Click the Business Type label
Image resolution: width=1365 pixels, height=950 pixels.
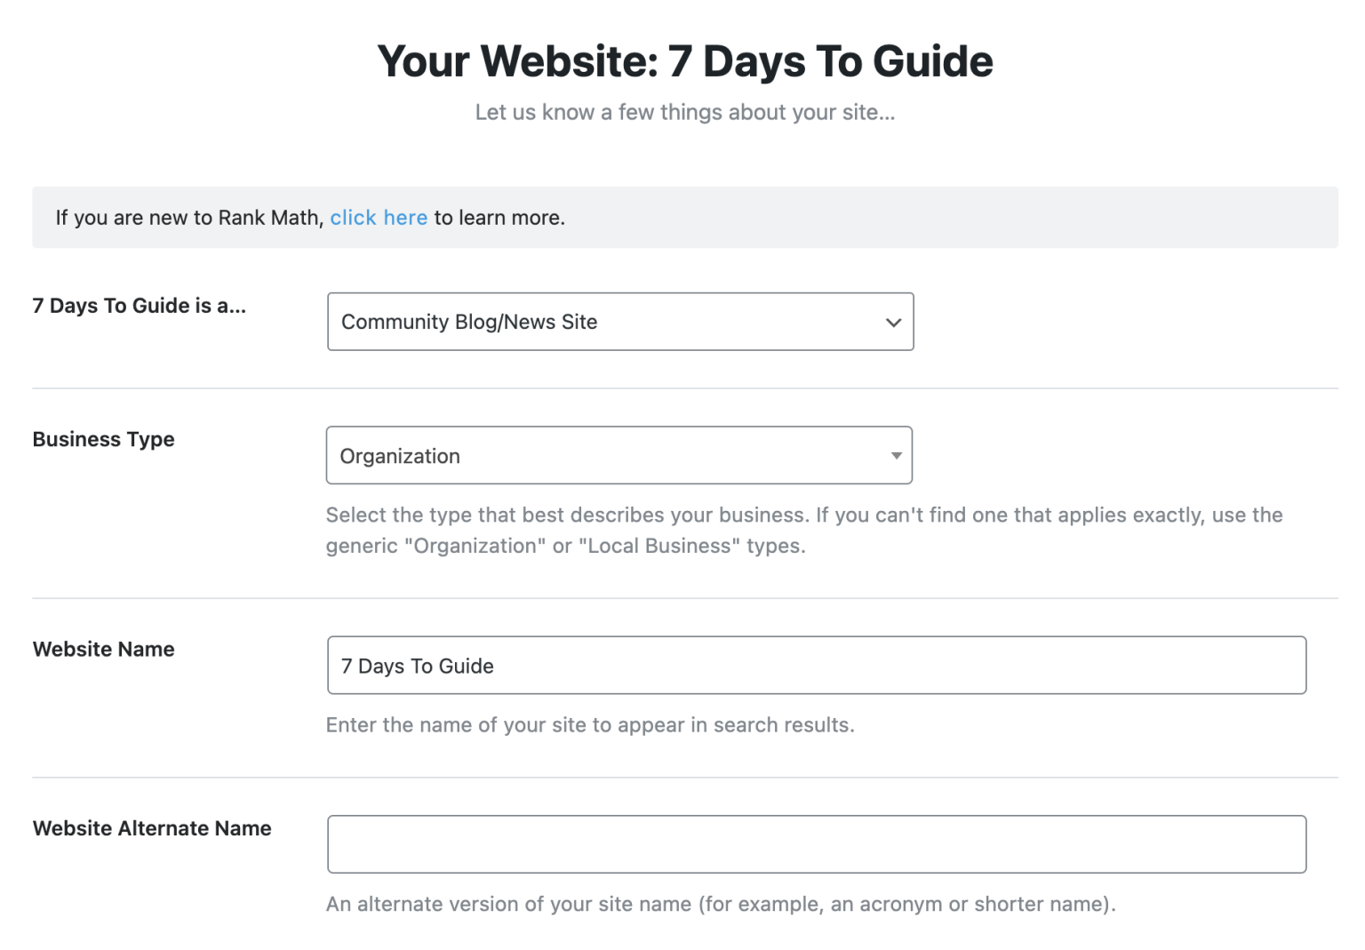click(104, 439)
